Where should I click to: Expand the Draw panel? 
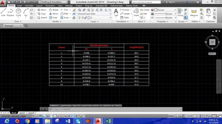[x=18, y=21]
